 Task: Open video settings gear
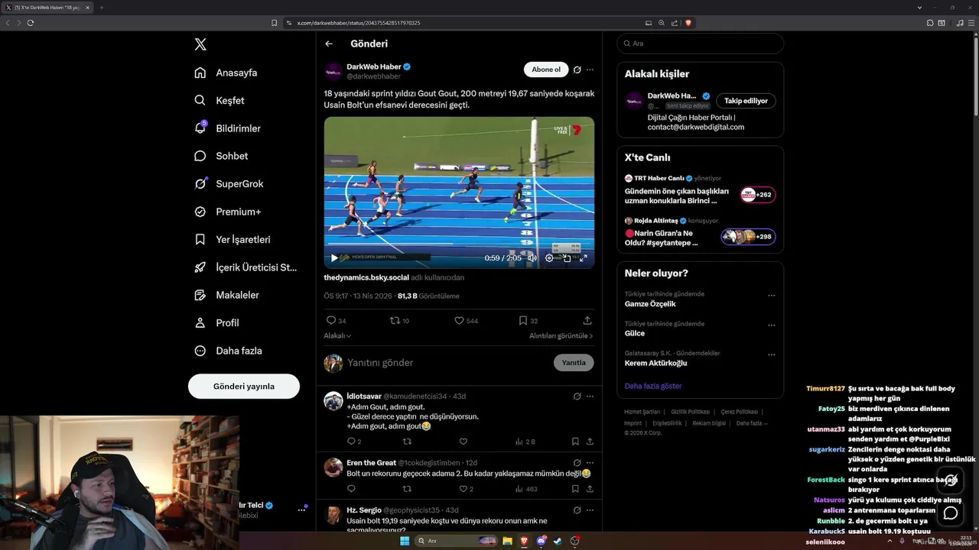coord(549,258)
